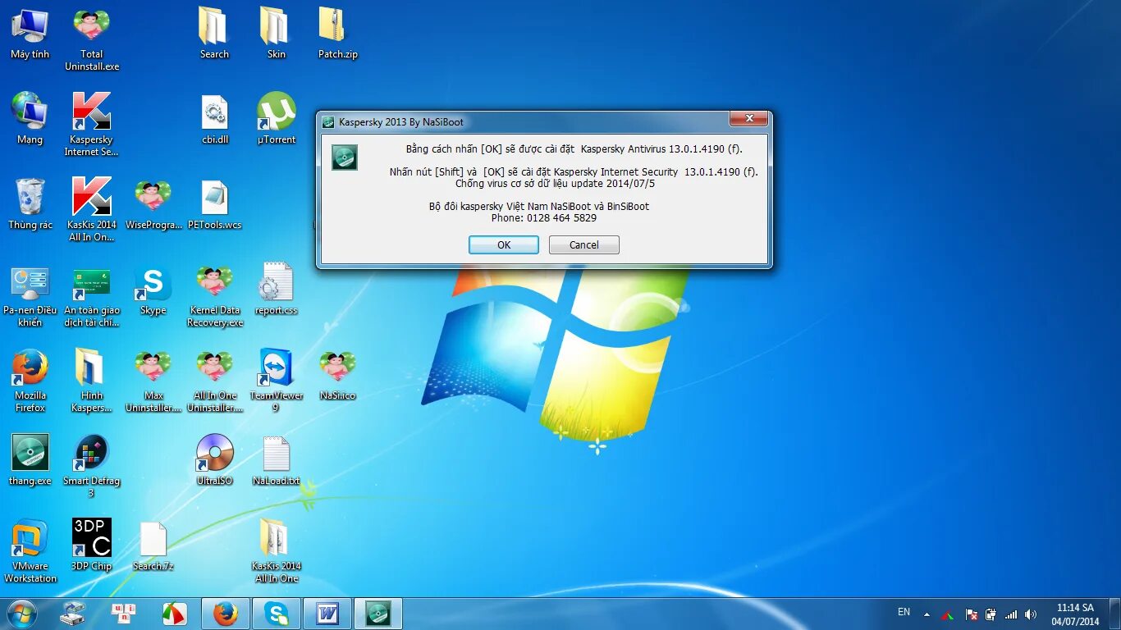Show hidden system tray icons
1121x630 pixels.
[927, 614]
